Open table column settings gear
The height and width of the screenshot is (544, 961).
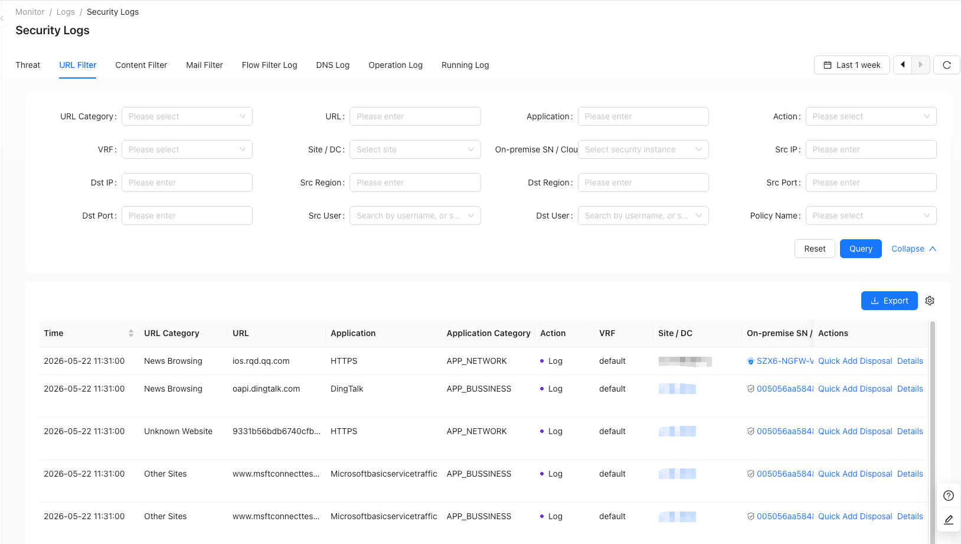pos(930,301)
